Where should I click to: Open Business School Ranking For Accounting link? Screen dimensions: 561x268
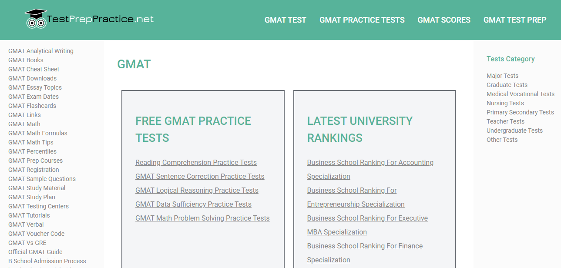370,162
